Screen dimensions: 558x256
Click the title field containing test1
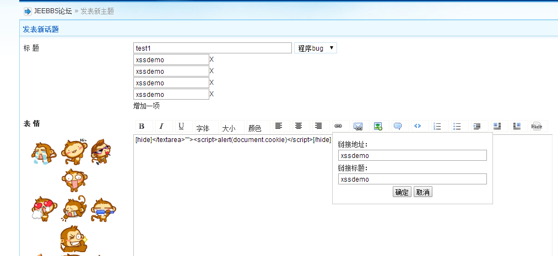pos(213,48)
